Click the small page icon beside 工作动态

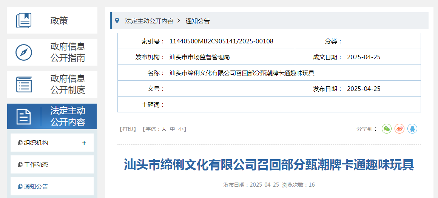[x=20, y=164]
